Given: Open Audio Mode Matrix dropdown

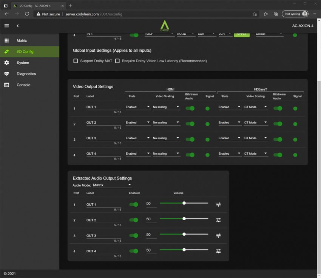Looking at the screenshot, I should click(112, 185).
